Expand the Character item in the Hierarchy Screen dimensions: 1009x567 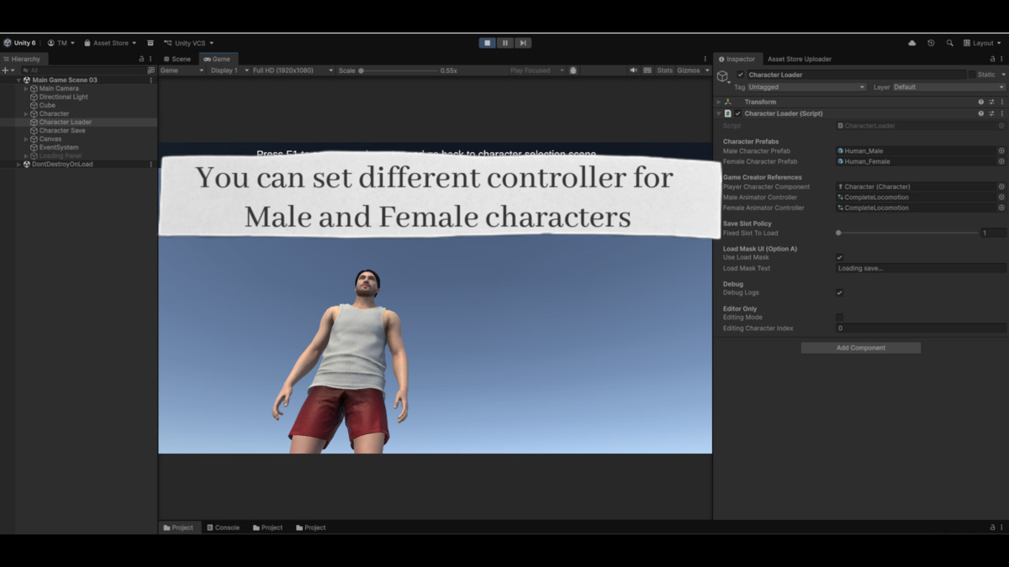(25, 113)
